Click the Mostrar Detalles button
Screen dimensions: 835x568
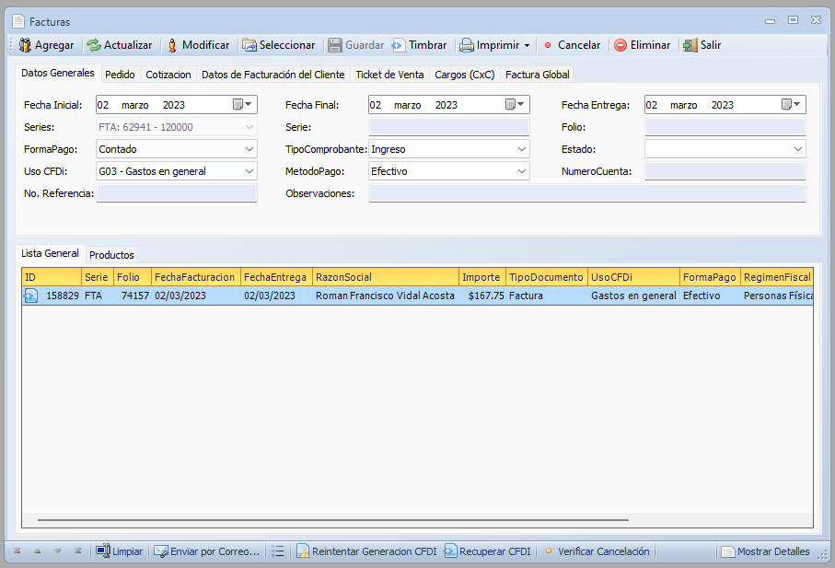tap(765, 551)
